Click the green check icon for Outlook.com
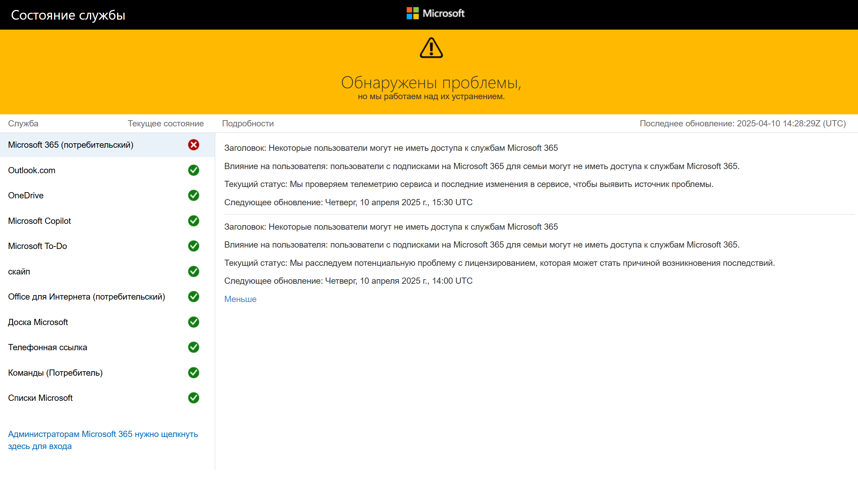Screen dimensions: 858x490 193,170
